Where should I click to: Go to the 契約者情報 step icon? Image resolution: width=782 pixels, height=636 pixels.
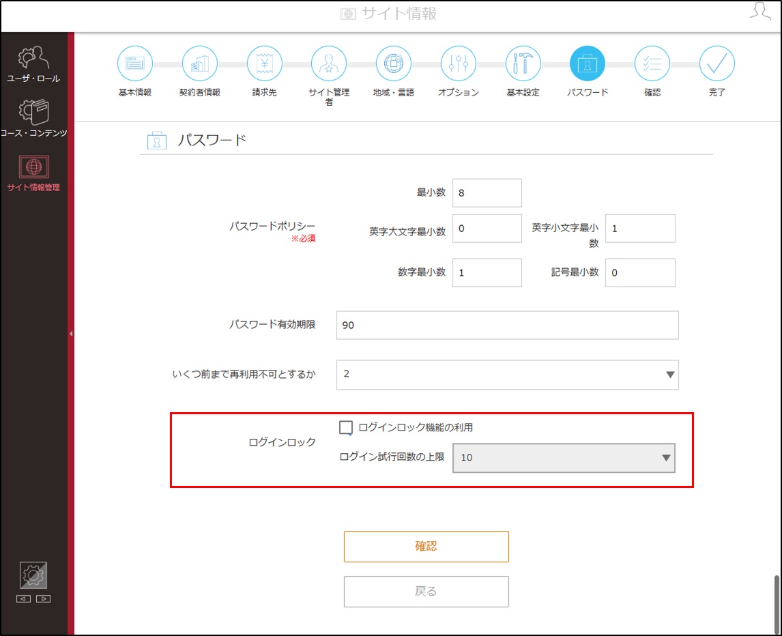[x=199, y=63]
